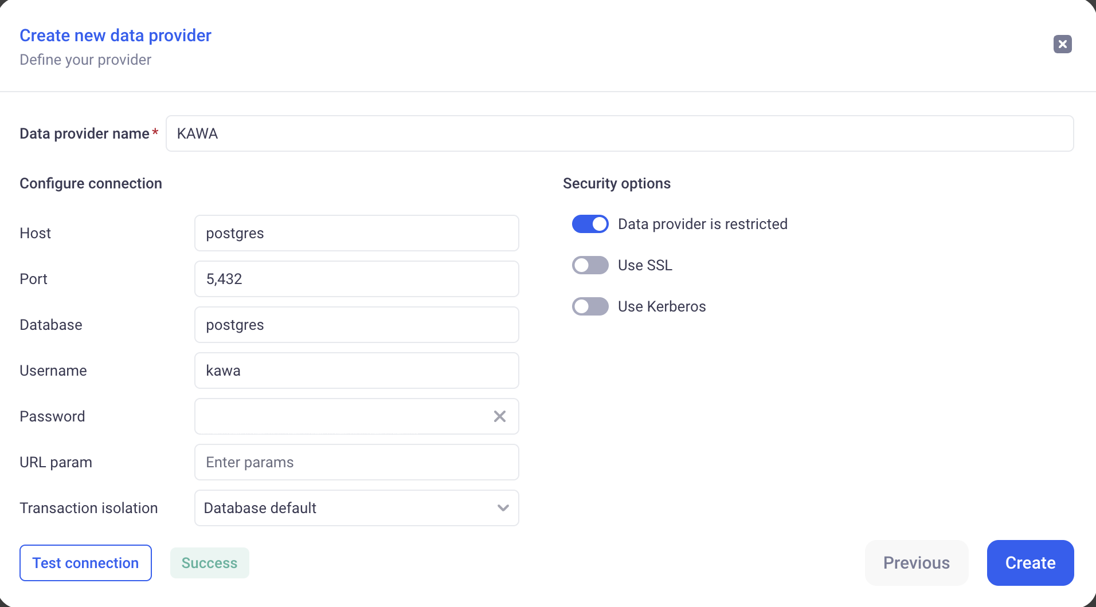Click the Create new data provider title
Image resolution: width=1096 pixels, height=607 pixels.
pos(115,36)
